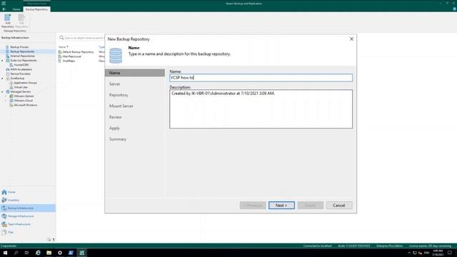The height and width of the screenshot is (257, 457).
Task: Select Default Backup Repository row
Action: tap(78, 52)
